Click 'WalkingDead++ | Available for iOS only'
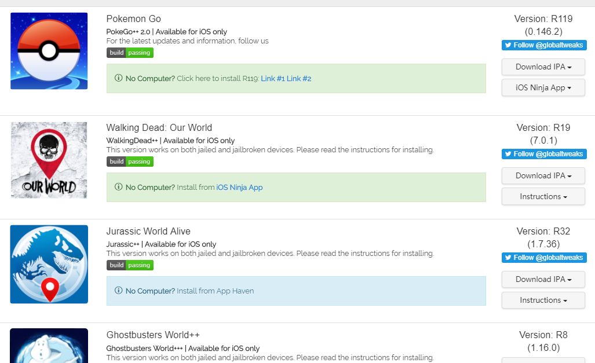 (170, 140)
